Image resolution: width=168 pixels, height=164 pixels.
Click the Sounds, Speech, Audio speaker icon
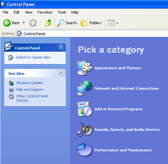coord(85,129)
